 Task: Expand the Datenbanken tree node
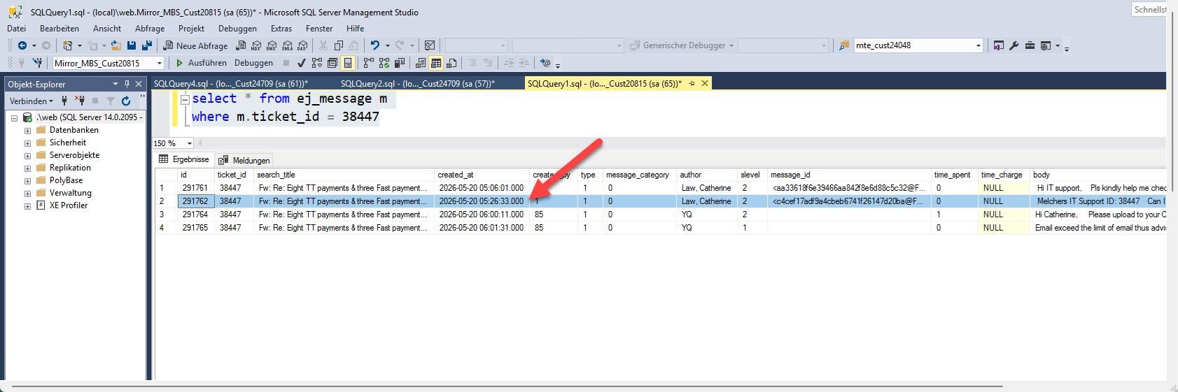pos(27,131)
